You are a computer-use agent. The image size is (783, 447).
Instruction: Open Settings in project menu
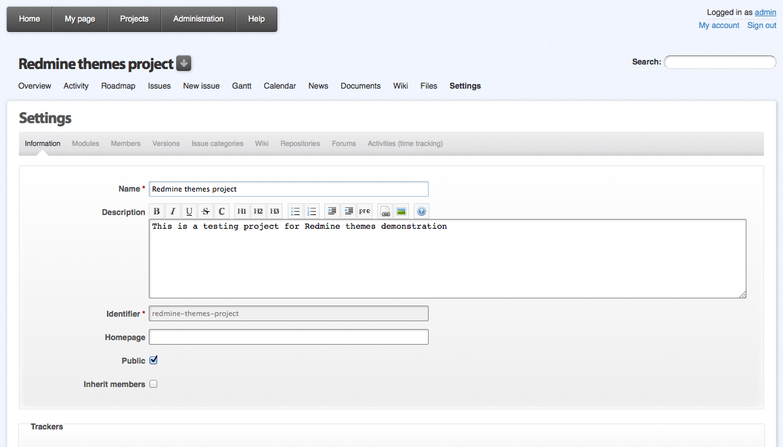465,86
